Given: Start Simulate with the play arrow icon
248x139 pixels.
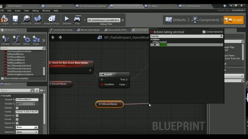Looking at the screenshot, I should click(67, 20).
